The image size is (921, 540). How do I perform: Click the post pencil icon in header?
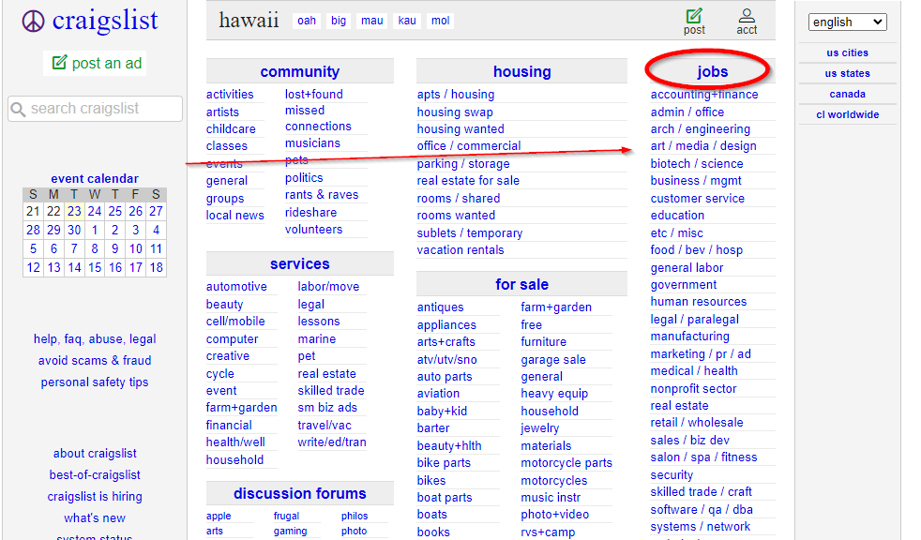694,16
